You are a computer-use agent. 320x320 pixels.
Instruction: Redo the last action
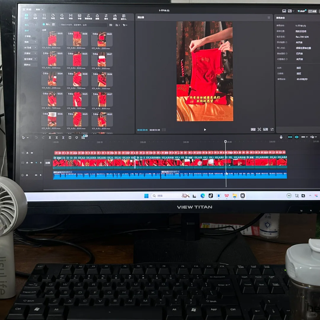coord(43,137)
